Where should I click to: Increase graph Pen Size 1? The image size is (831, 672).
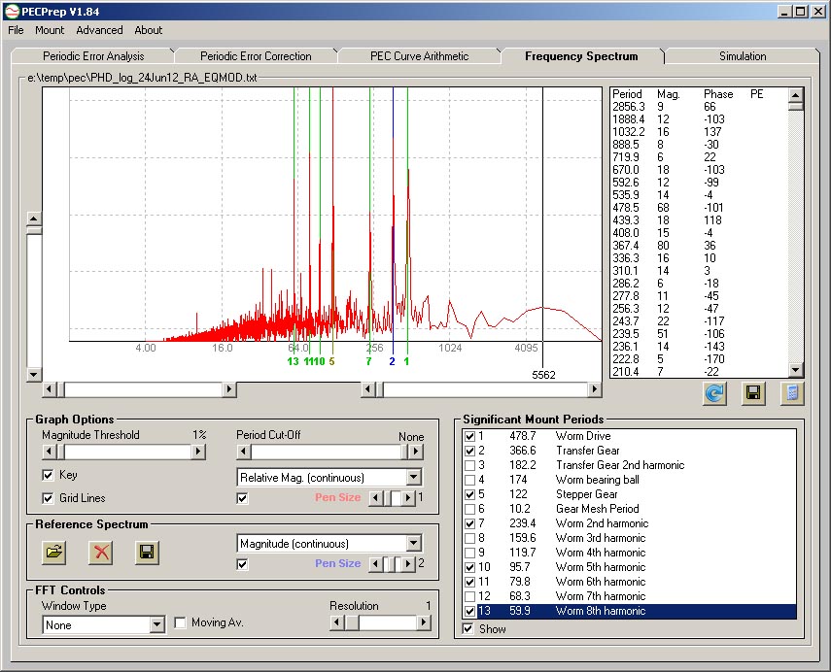[x=407, y=498]
